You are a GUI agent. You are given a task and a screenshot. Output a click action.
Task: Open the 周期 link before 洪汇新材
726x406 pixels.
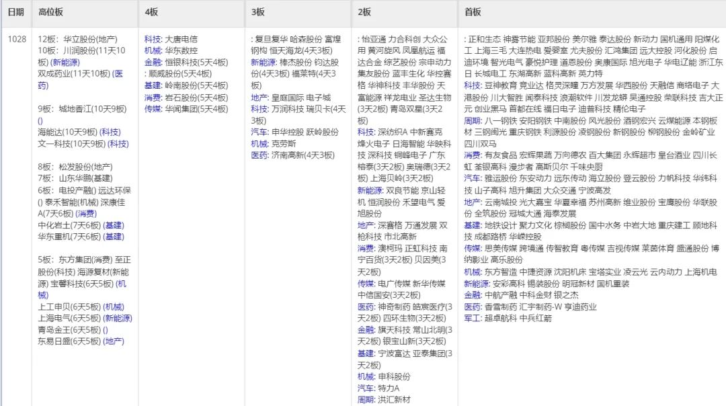coord(366,399)
